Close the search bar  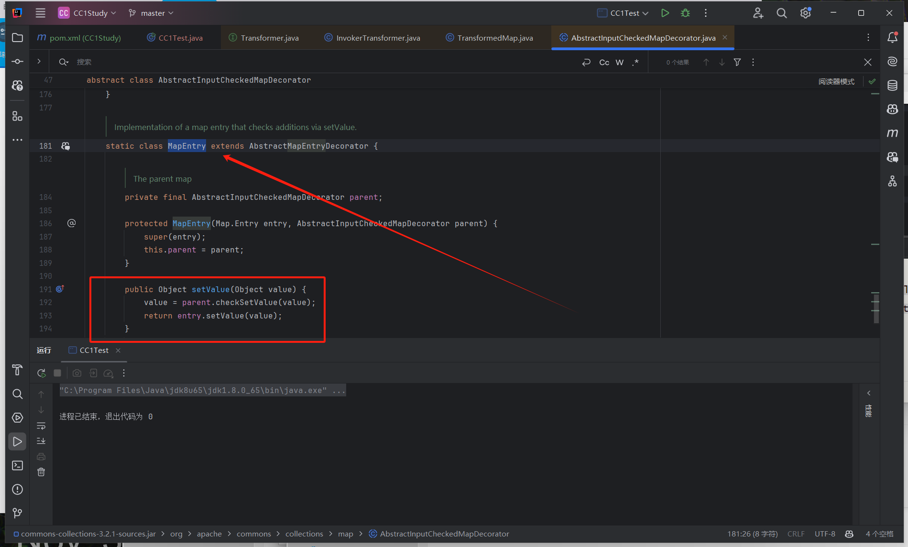click(868, 62)
